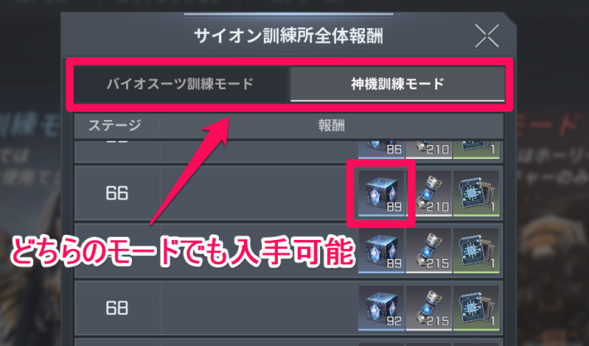Click stage 66 battery item with 210
Image resolution: width=589 pixels, height=346 pixels.
[x=429, y=194]
